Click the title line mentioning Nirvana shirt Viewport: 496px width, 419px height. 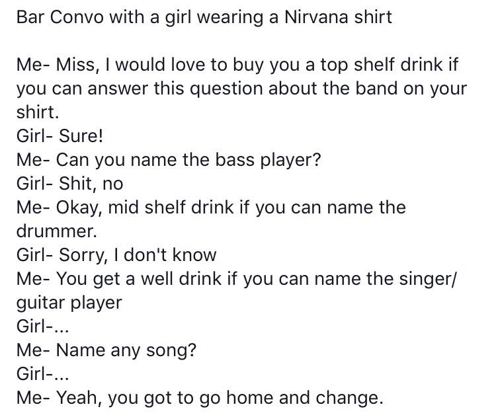204,17
